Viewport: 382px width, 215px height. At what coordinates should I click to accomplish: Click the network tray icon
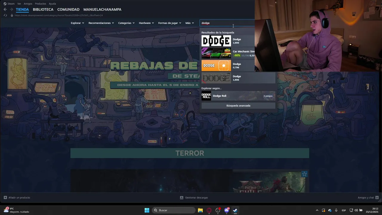pyautogui.click(x=351, y=210)
